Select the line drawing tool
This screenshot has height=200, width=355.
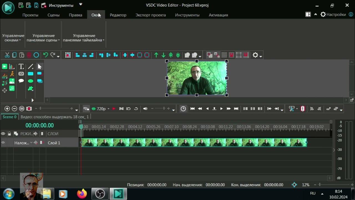(31, 66)
